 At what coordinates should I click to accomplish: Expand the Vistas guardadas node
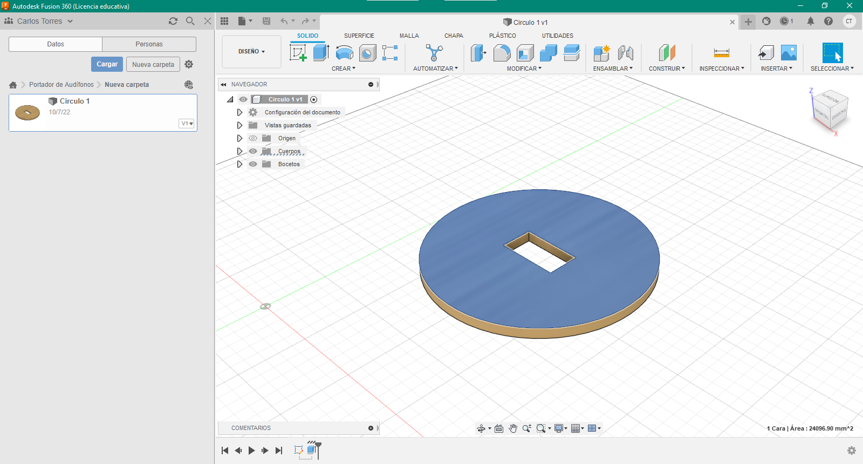point(239,125)
